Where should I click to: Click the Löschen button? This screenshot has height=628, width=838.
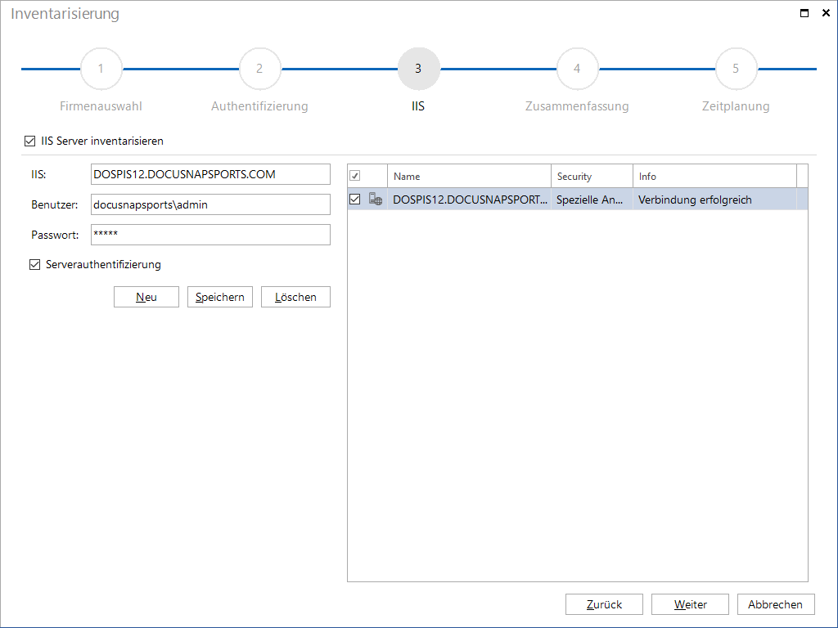295,297
